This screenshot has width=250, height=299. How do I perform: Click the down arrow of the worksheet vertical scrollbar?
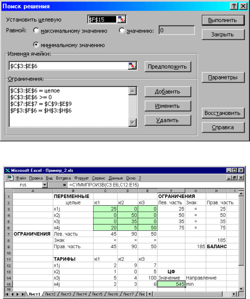tap(241, 289)
